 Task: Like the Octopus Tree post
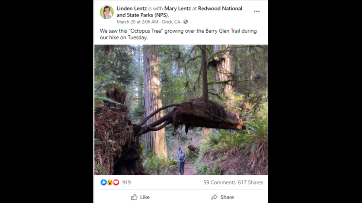click(x=140, y=197)
